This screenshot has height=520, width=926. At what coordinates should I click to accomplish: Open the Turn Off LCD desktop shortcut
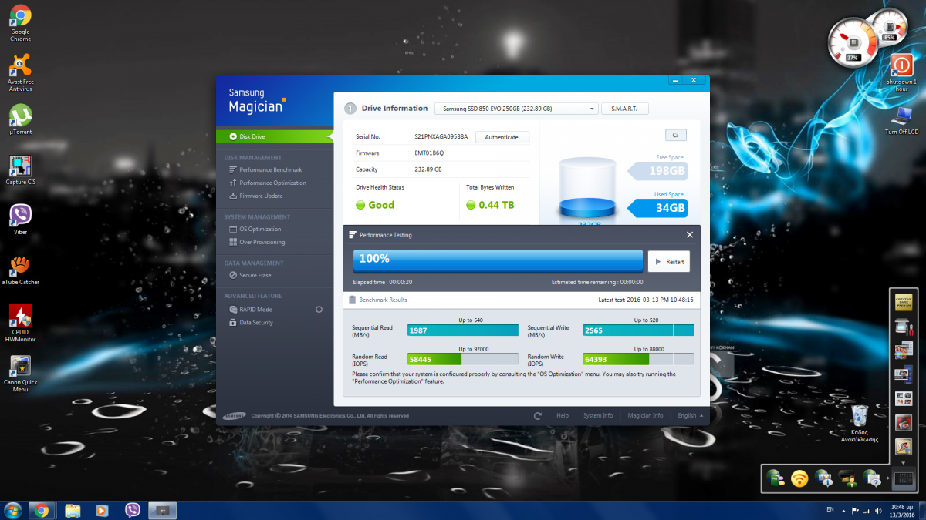click(901, 120)
